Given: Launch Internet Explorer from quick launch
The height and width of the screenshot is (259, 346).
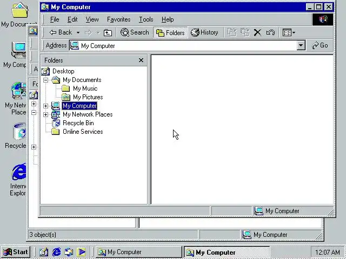Looking at the screenshot, I should pos(56,252).
